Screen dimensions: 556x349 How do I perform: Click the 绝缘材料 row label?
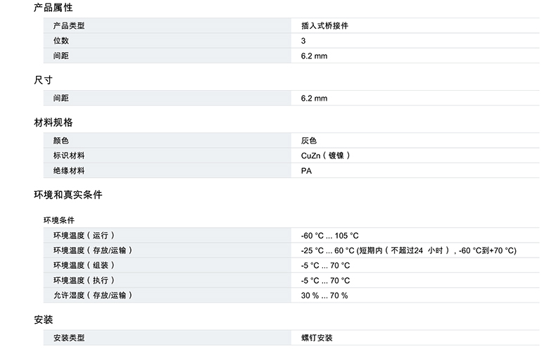tap(69, 170)
